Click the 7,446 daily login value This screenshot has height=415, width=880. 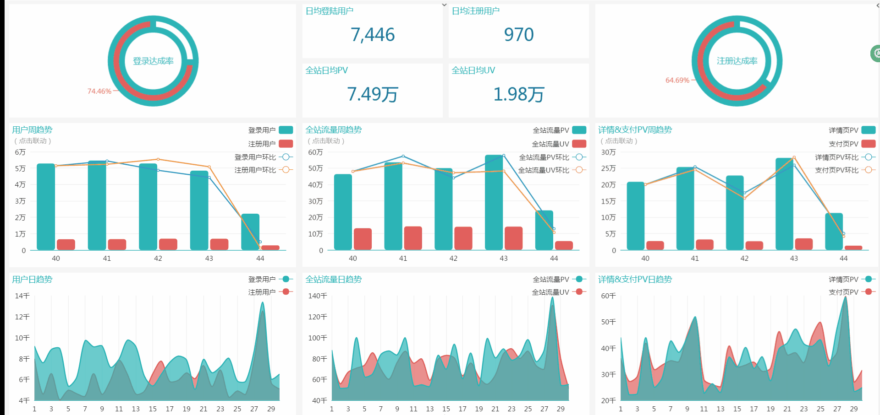pyautogui.click(x=373, y=35)
